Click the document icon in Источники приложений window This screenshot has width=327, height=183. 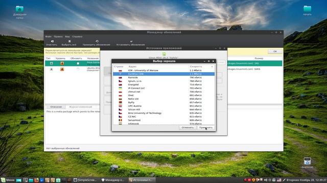coord(164,54)
